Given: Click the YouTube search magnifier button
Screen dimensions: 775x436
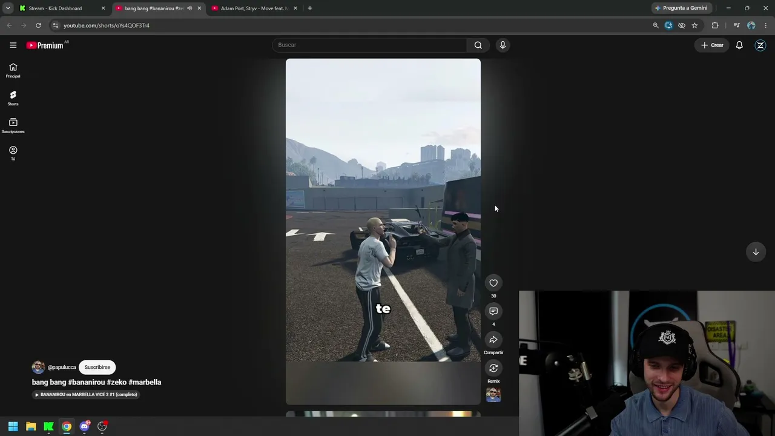Looking at the screenshot, I should pyautogui.click(x=478, y=45).
